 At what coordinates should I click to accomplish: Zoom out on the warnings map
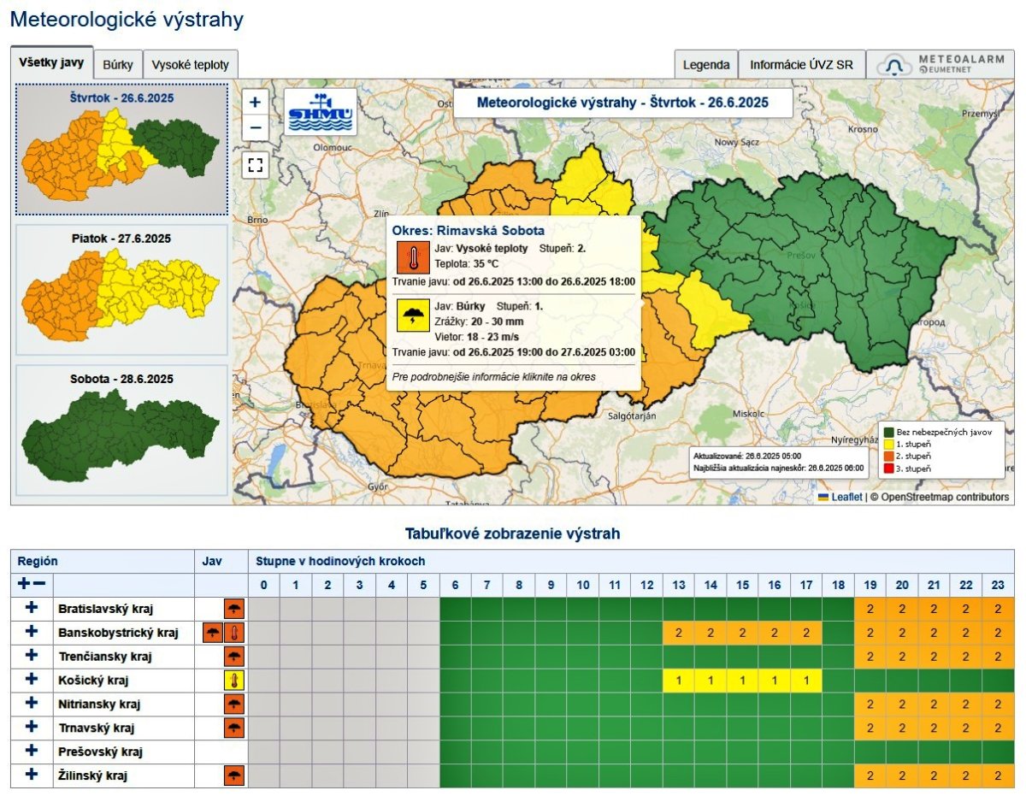click(x=255, y=129)
